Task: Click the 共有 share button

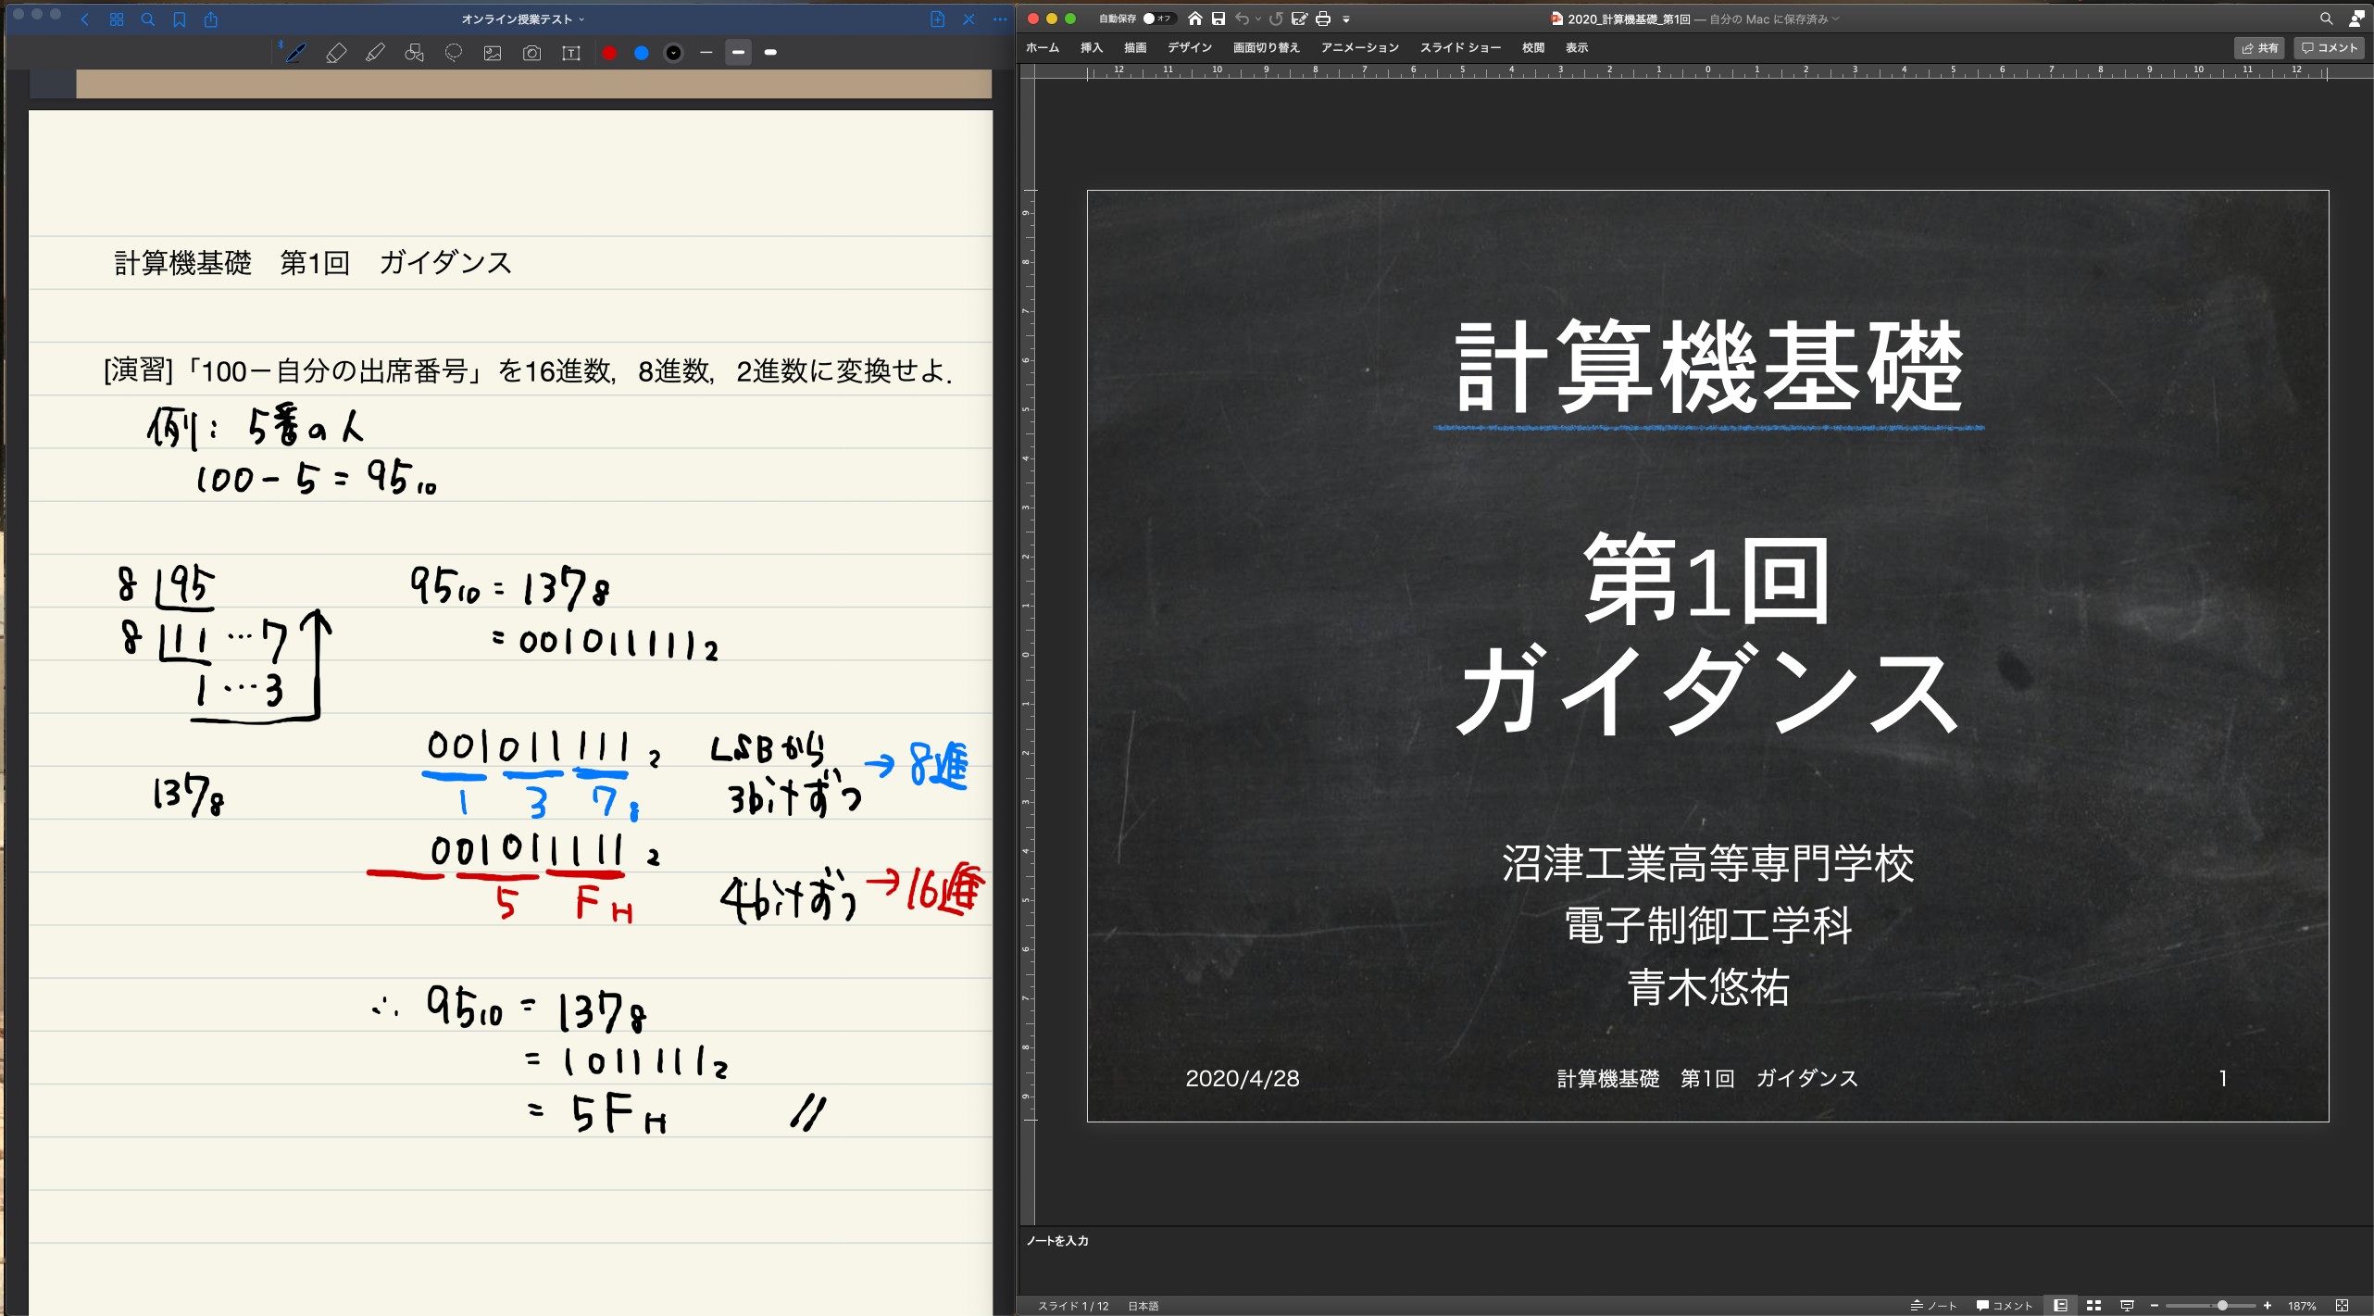Action: click(2260, 48)
